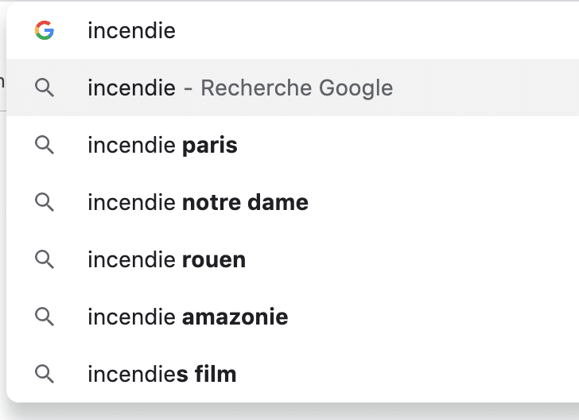The width and height of the screenshot is (579, 420).
Task: Click the bold text 'notre dame'
Action: click(245, 203)
